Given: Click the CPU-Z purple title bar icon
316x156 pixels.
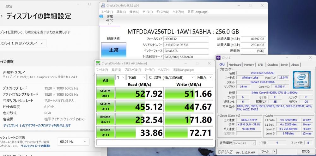Looking at the screenshot, I should pos(218,58).
